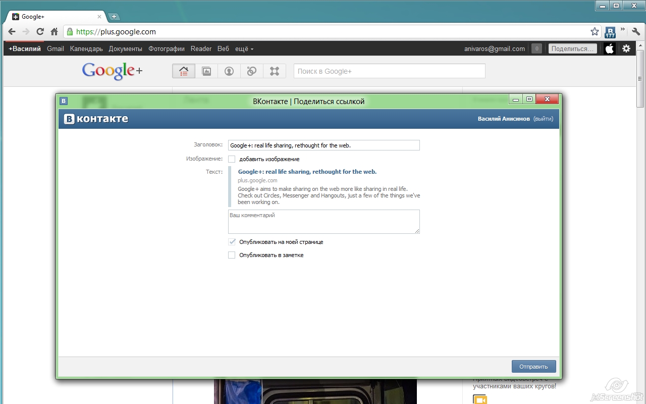Click the plus.google.com preview URL
The height and width of the screenshot is (404, 646).
pyautogui.click(x=257, y=180)
